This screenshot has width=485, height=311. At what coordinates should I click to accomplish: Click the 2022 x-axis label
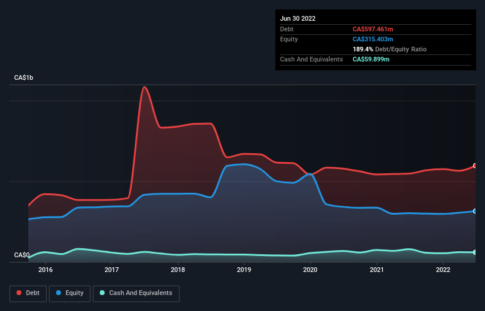click(443, 270)
